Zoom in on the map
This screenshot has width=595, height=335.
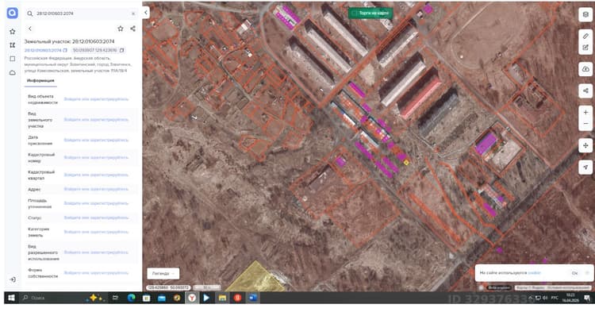pyautogui.click(x=585, y=113)
